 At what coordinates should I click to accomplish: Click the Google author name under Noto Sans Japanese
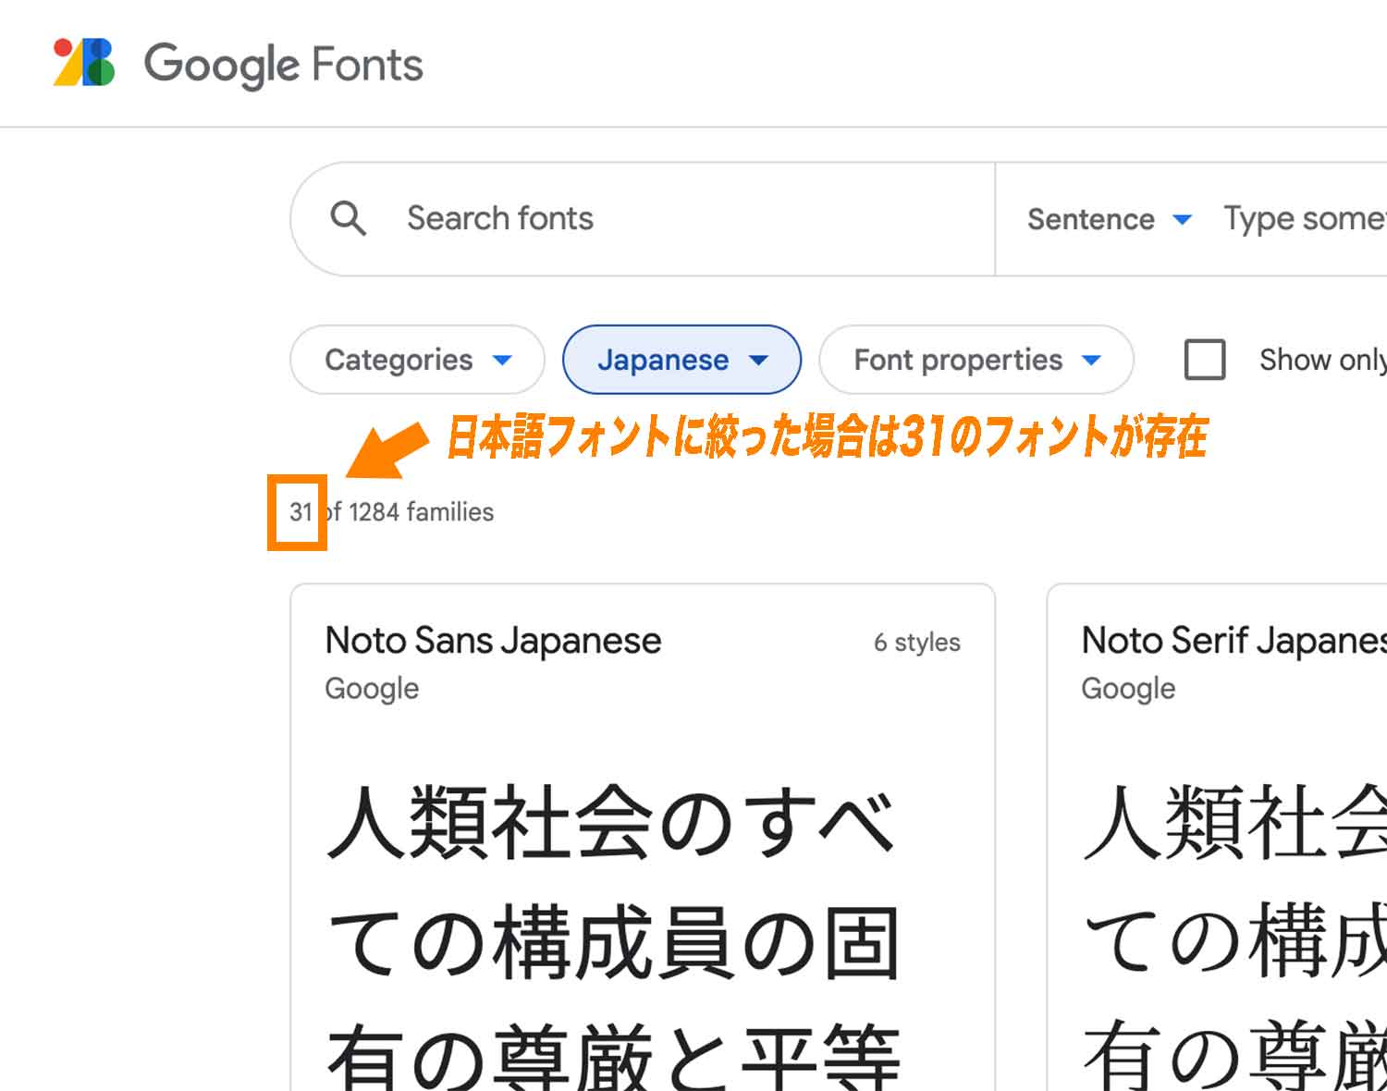point(371,688)
